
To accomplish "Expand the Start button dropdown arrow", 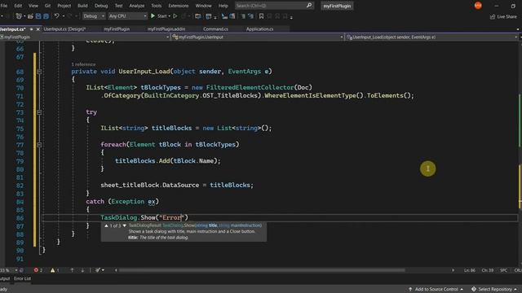I will [170, 16].
